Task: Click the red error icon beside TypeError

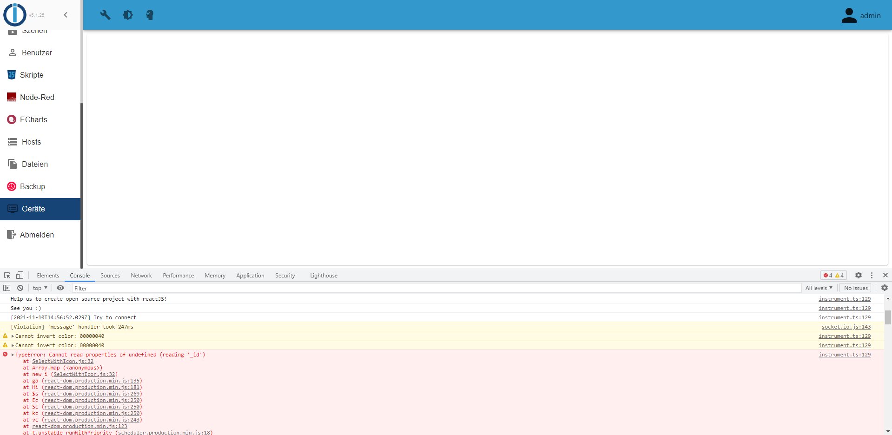Action: 5,354
